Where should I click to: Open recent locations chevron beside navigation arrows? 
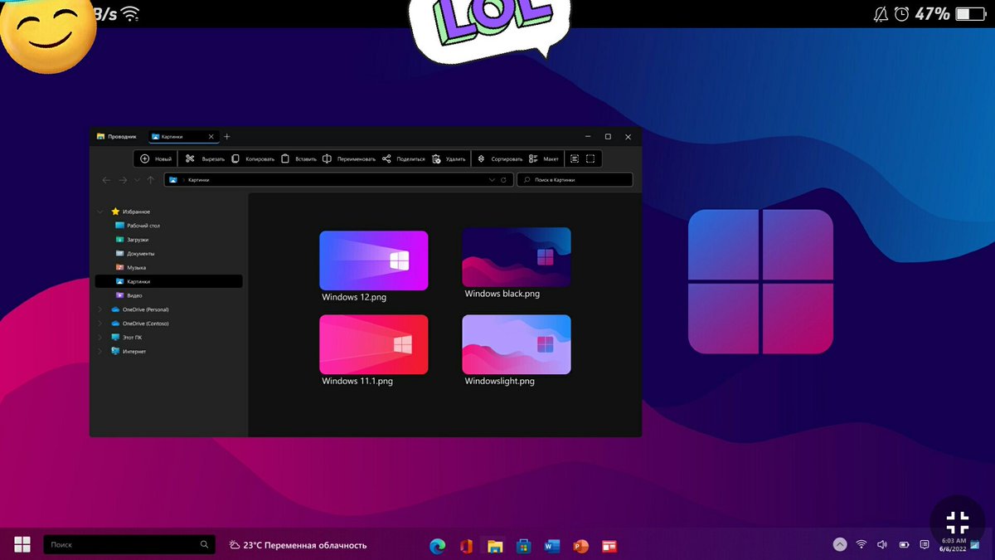tap(137, 180)
